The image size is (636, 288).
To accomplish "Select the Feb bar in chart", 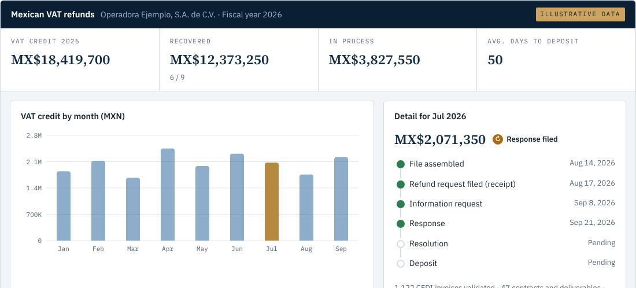I will pos(98,201).
